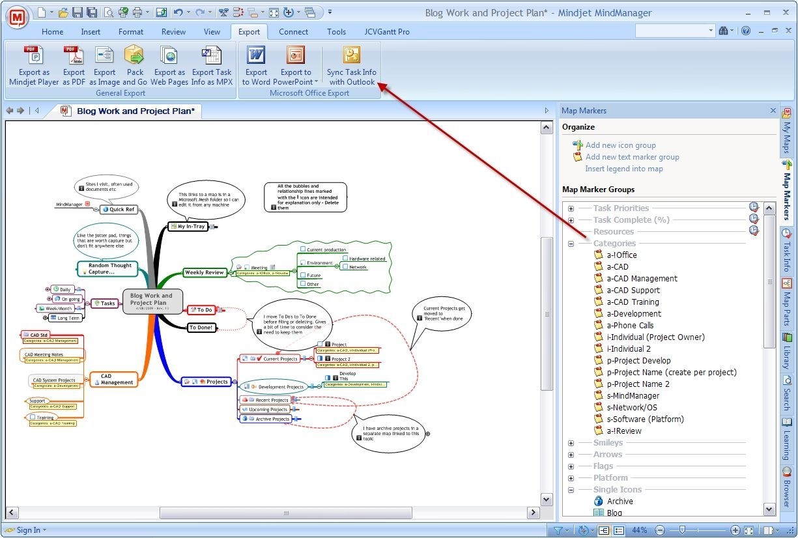Expand the Smileys marker group
Viewport: 798px width, 538px height.
(571, 443)
